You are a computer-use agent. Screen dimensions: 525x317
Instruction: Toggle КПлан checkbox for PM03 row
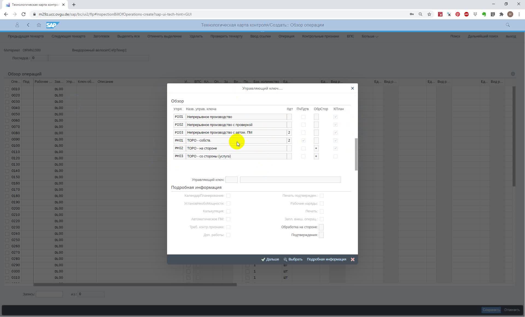point(336,156)
